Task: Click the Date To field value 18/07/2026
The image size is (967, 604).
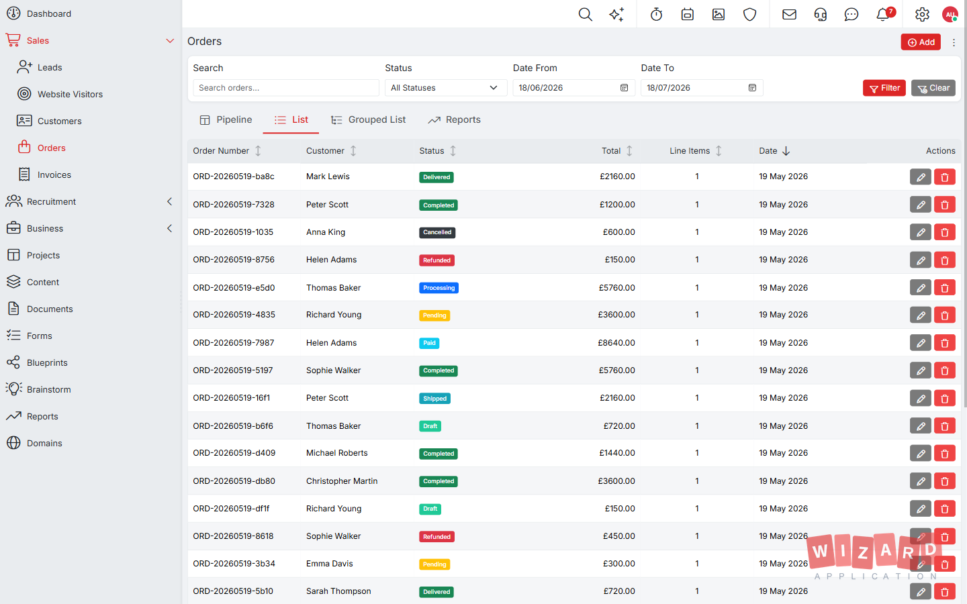Action: [668, 88]
